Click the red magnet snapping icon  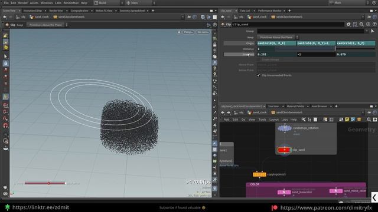point(5,125)
